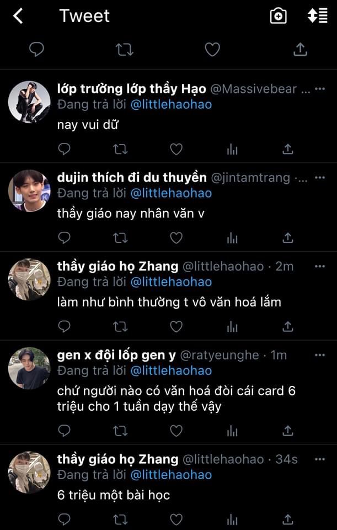The image size is (337, 530).
Task: Open dujin thích đi du thuyền profile picture
Action: click(29, 190)
